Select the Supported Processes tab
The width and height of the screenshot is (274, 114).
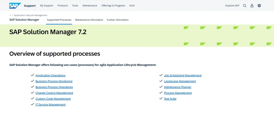[59, 20]
